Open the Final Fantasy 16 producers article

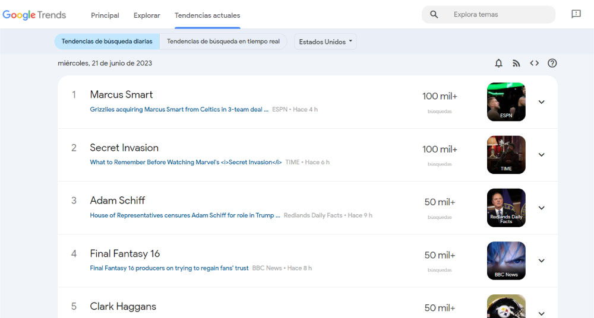(169, 268)
